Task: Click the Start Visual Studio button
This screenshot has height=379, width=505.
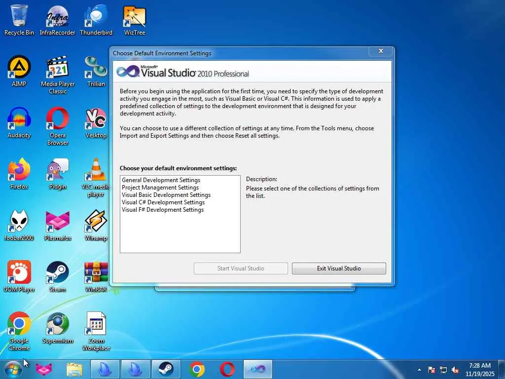Action: coord(241,268)
